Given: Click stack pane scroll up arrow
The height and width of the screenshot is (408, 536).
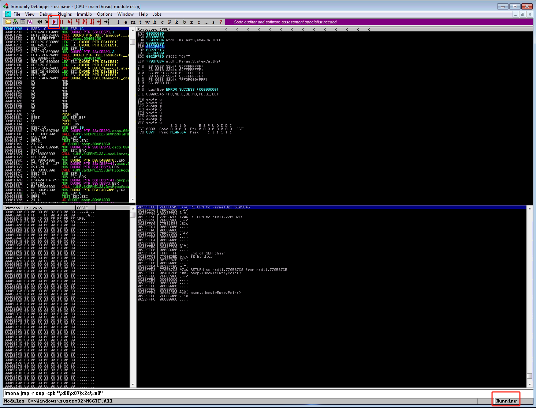Looking at the screenshot, I should pos(529,208).
